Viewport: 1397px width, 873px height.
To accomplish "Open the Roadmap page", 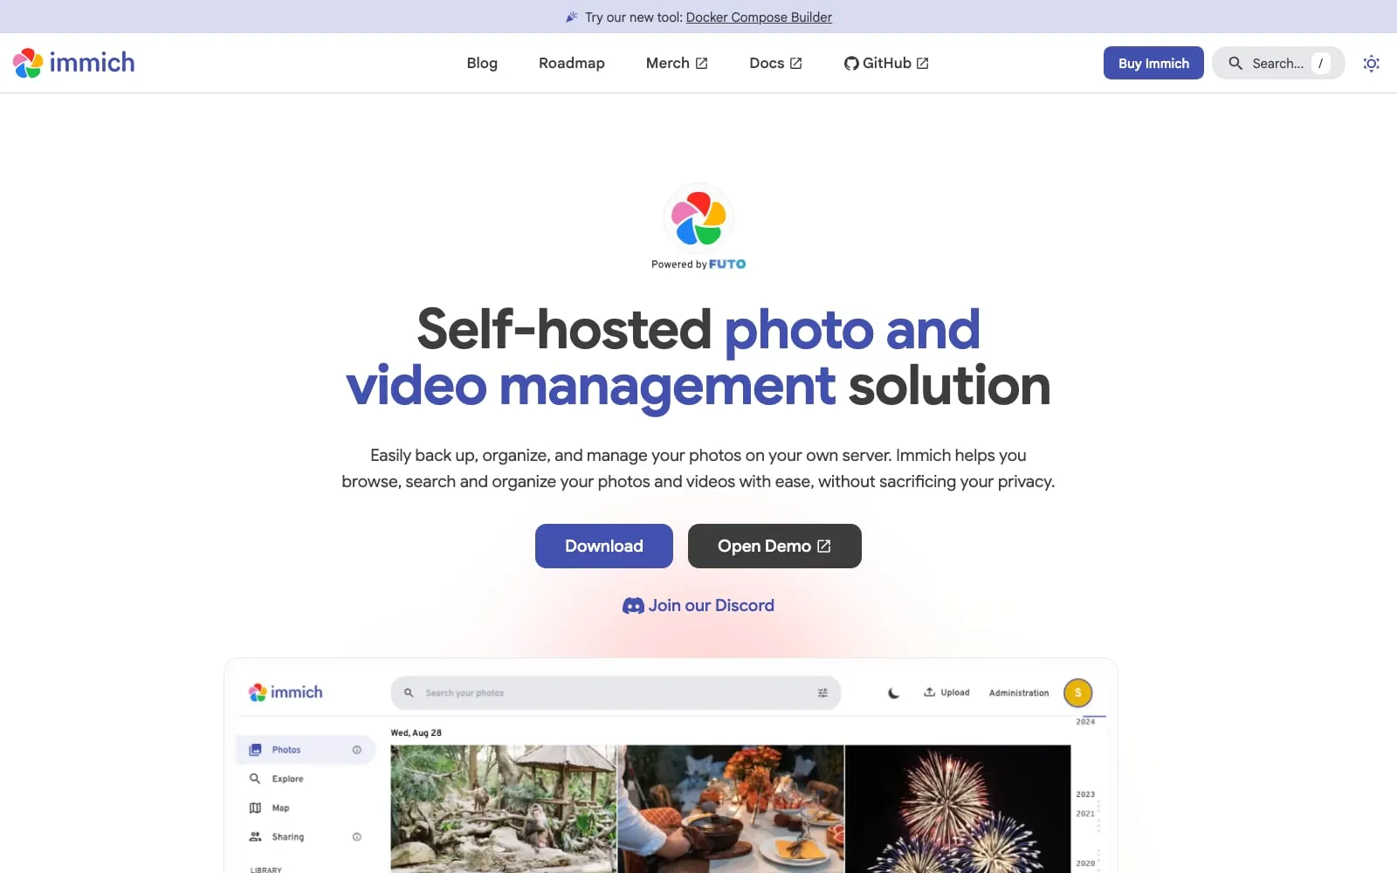I will pyautogui.click(x=571, y=63).
